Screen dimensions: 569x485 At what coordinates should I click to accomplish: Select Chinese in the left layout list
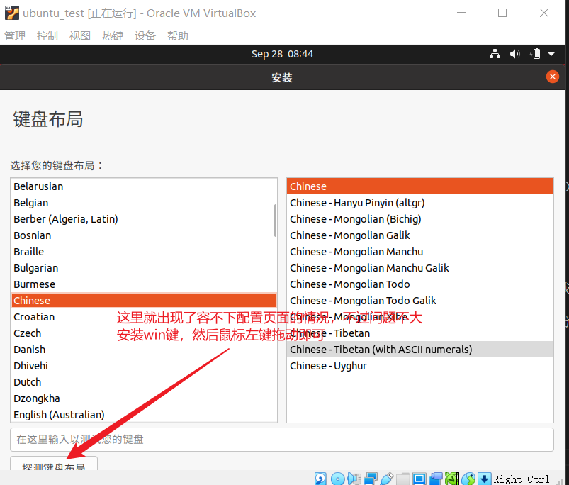point(144,301)
